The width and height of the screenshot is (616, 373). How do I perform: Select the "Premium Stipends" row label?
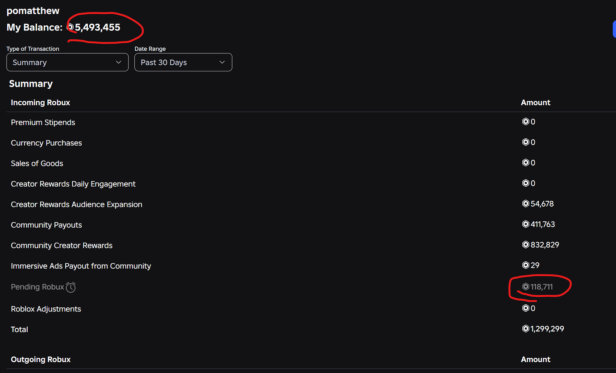[x=43, y=122]
